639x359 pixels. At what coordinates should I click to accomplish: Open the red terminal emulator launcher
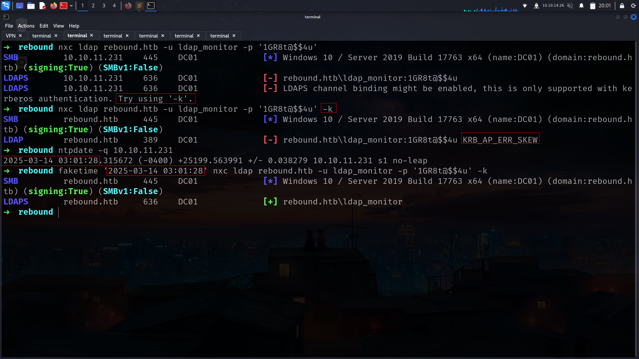pos(64,5)
